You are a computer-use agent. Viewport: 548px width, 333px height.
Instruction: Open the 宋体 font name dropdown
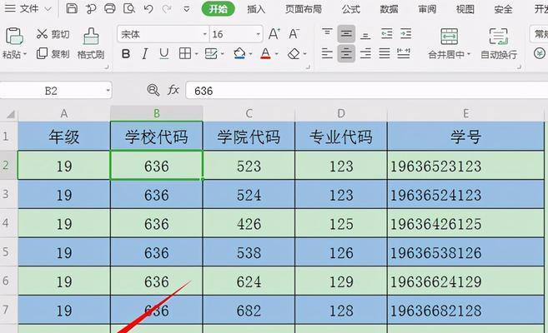[205, 34]
